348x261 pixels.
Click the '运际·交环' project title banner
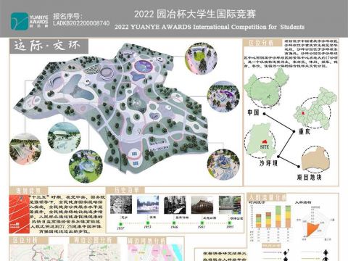(49, 46)
